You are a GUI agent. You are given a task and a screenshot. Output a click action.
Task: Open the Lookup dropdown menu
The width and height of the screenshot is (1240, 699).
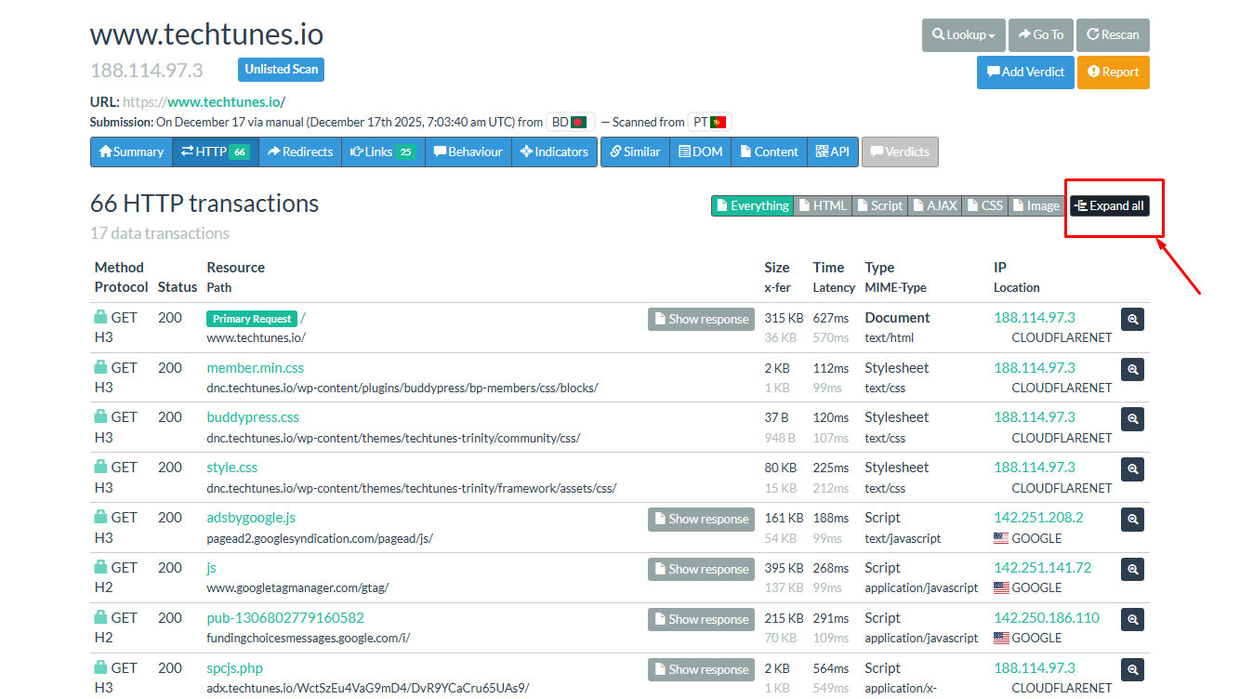[x=963, y=35]
